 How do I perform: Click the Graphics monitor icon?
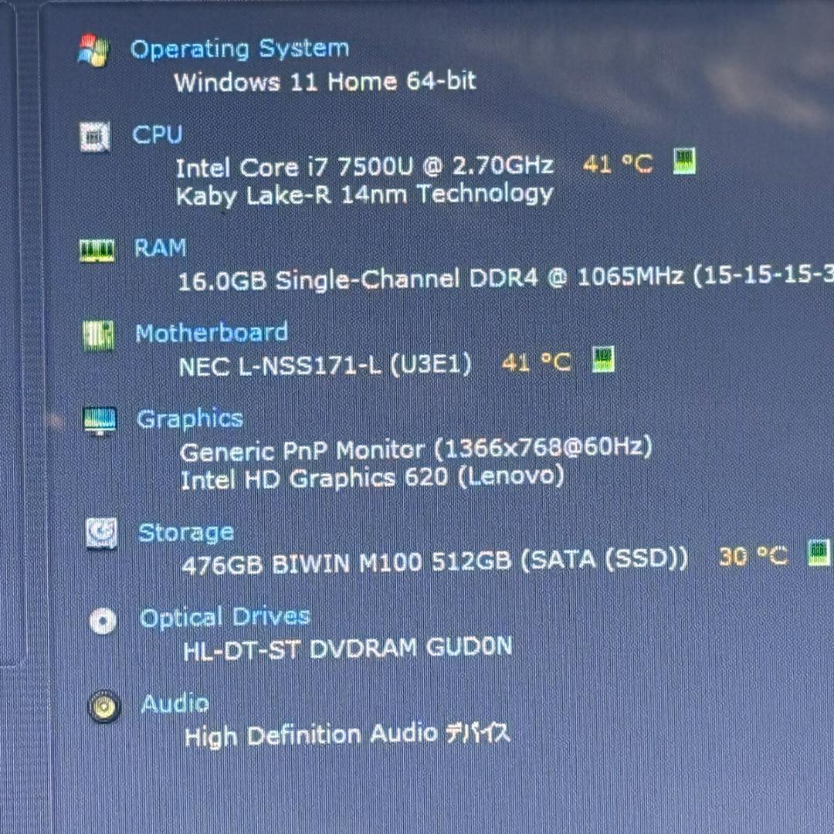click(100, 421)
